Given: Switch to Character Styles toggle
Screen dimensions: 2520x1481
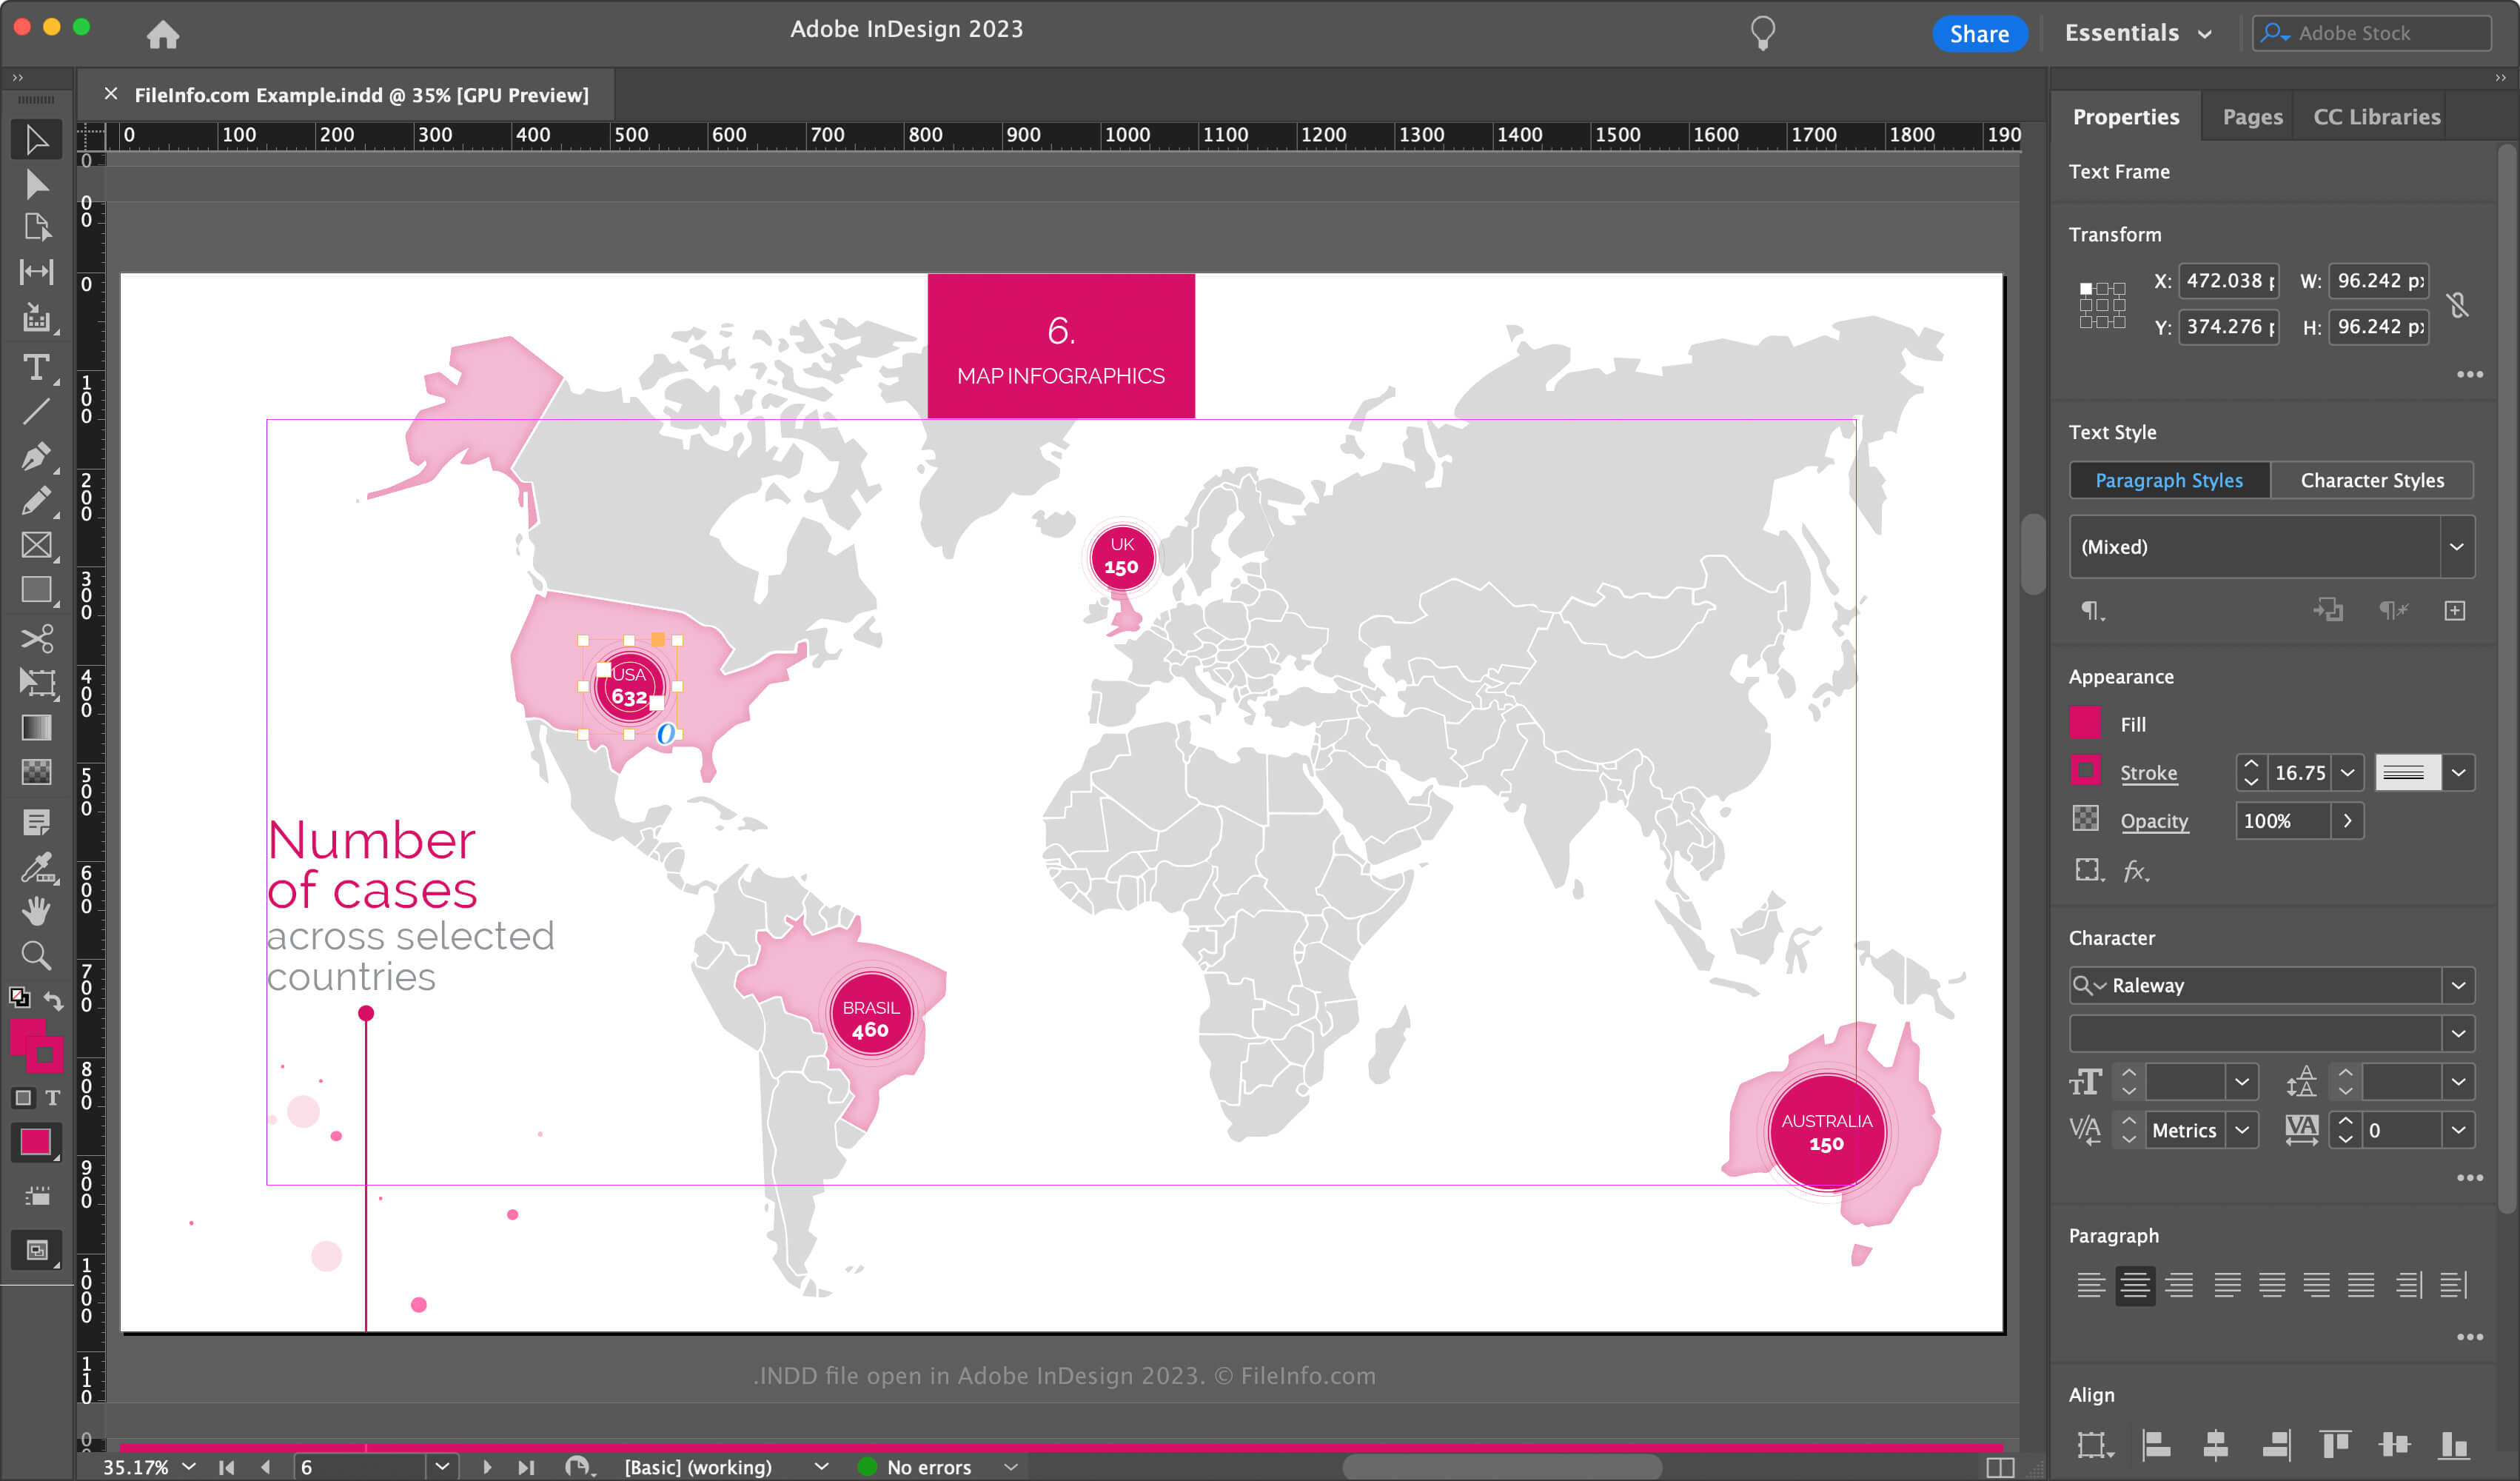Looking at the screenshot, I should point(2371,480).
